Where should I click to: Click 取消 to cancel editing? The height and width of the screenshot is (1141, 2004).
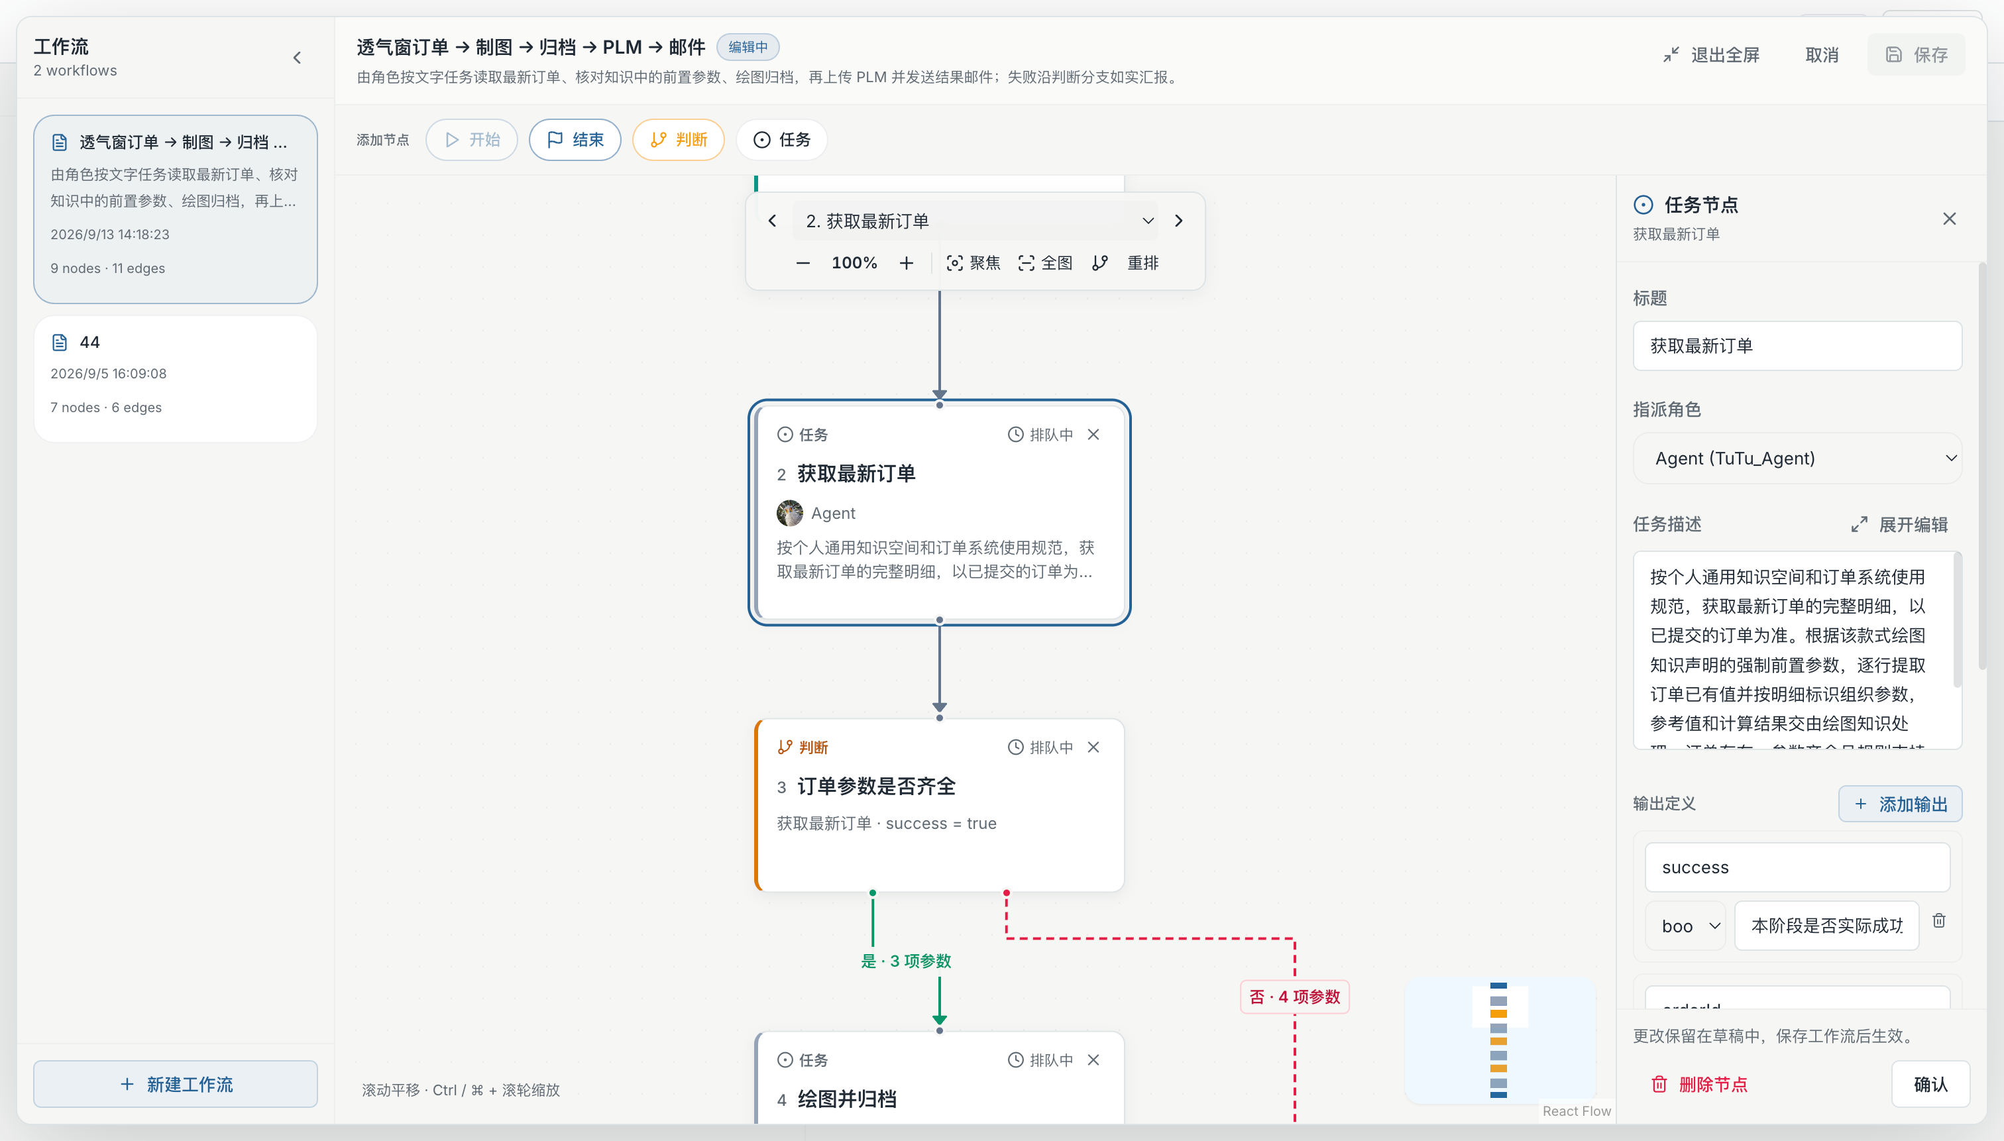tap(1821, 55)
